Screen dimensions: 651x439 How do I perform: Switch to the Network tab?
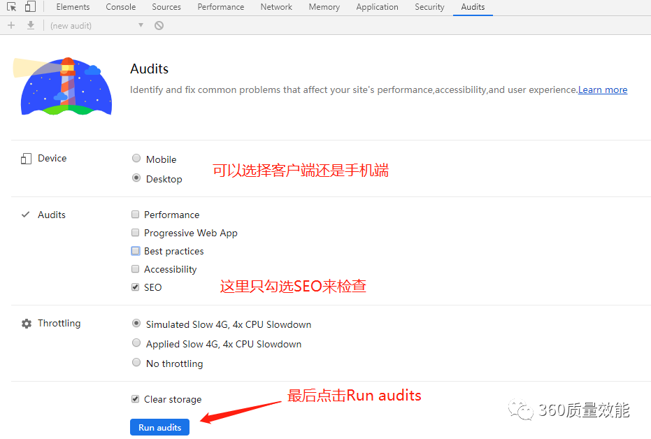276,7
